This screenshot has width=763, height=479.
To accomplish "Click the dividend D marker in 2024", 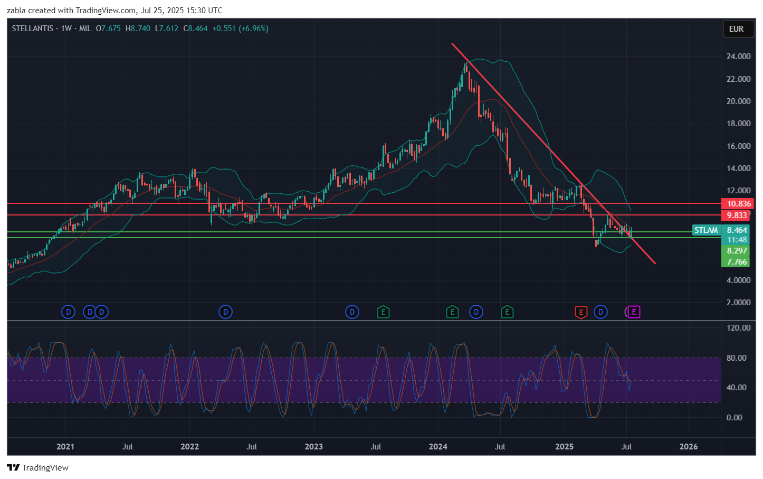I will click(x=476, y=312).
